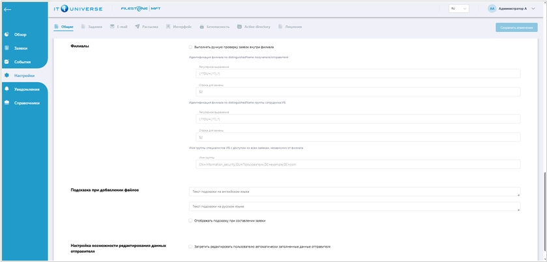Click the Сохранить изменения button
This screenshot has width=547, height=262.
(x=517, y=27)
